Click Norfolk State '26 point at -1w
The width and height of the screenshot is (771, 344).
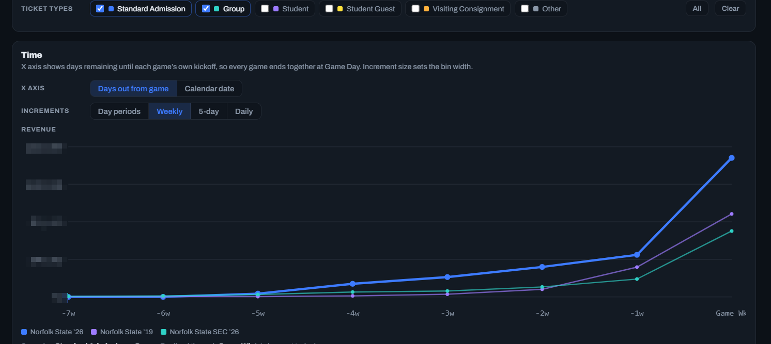coord(637,255)
